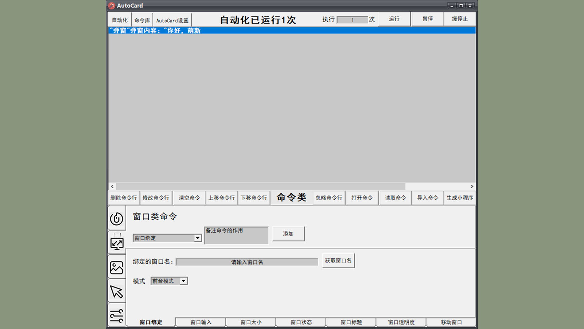Switch to 窗口大小 tab
The width and height of the screenshot is (584, 329).
[x=251, y=322]
